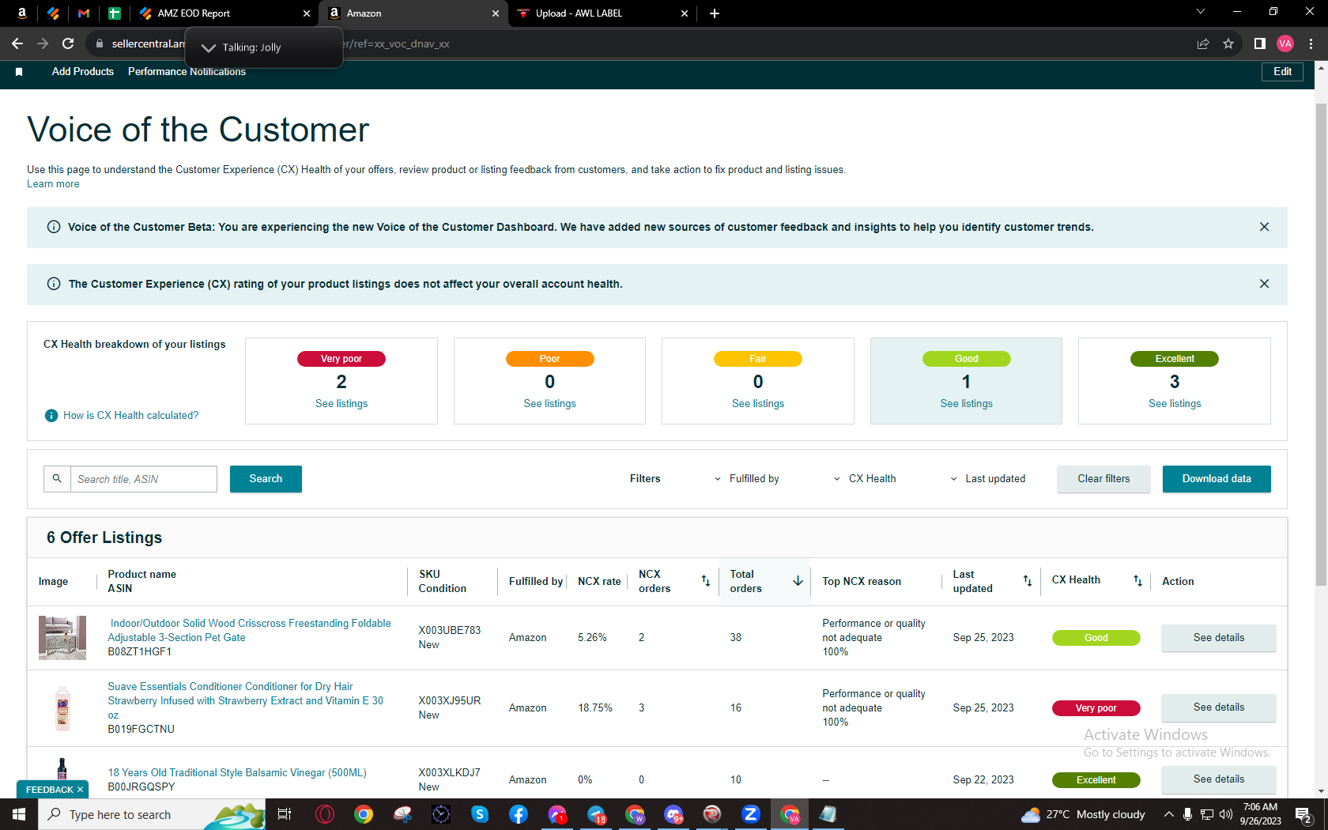Go back to the previous browser page
Screen dimensions: 1328x830
point(17,43)
